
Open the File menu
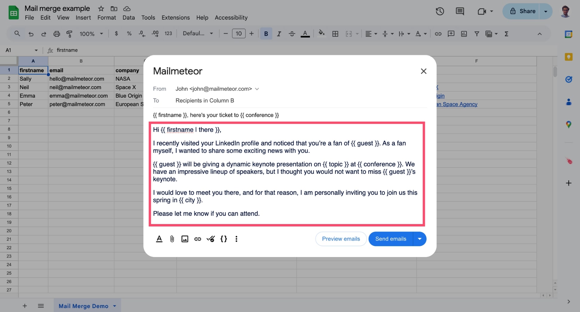point(29,18)
